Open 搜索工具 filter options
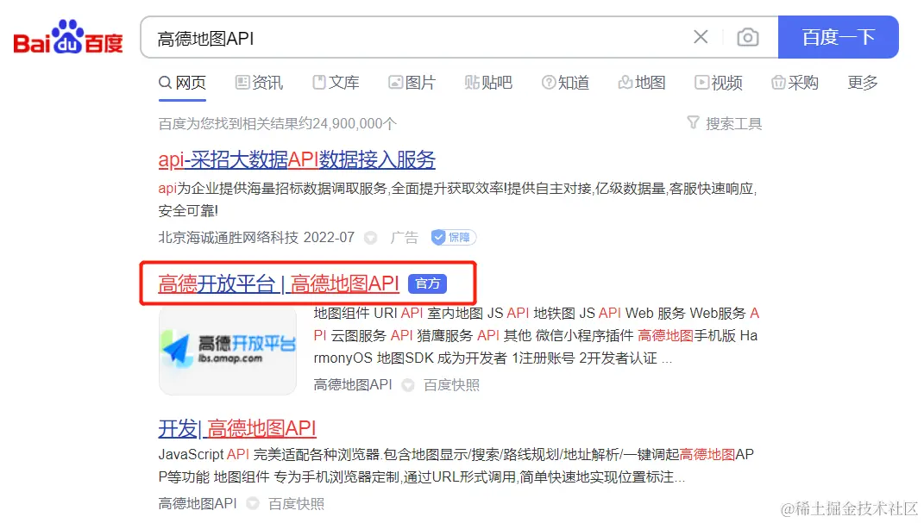This screenshot has height=523, width=924. [733, 123]
